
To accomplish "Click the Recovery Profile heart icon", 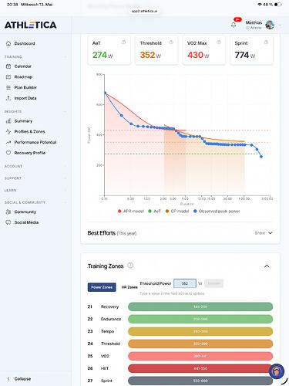I will [x=8, y=153].
